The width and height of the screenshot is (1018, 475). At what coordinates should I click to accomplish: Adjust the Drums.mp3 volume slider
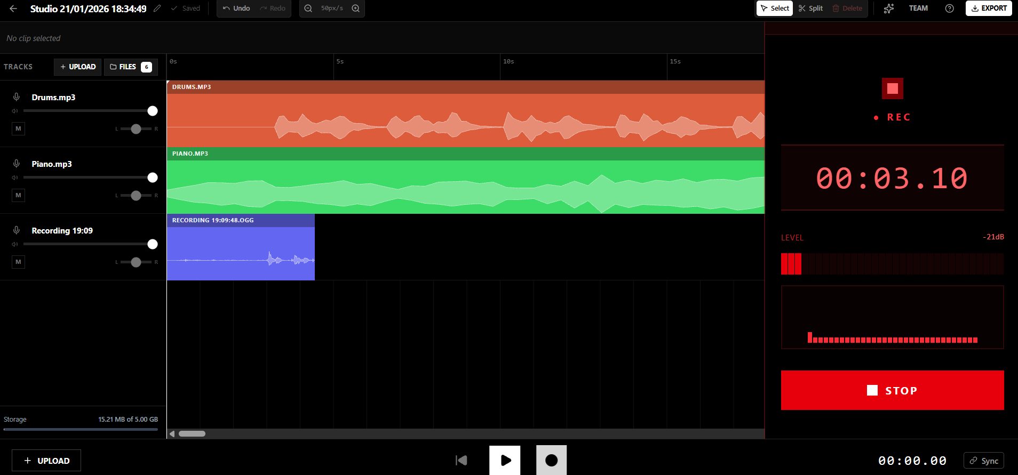coord(91,111)
